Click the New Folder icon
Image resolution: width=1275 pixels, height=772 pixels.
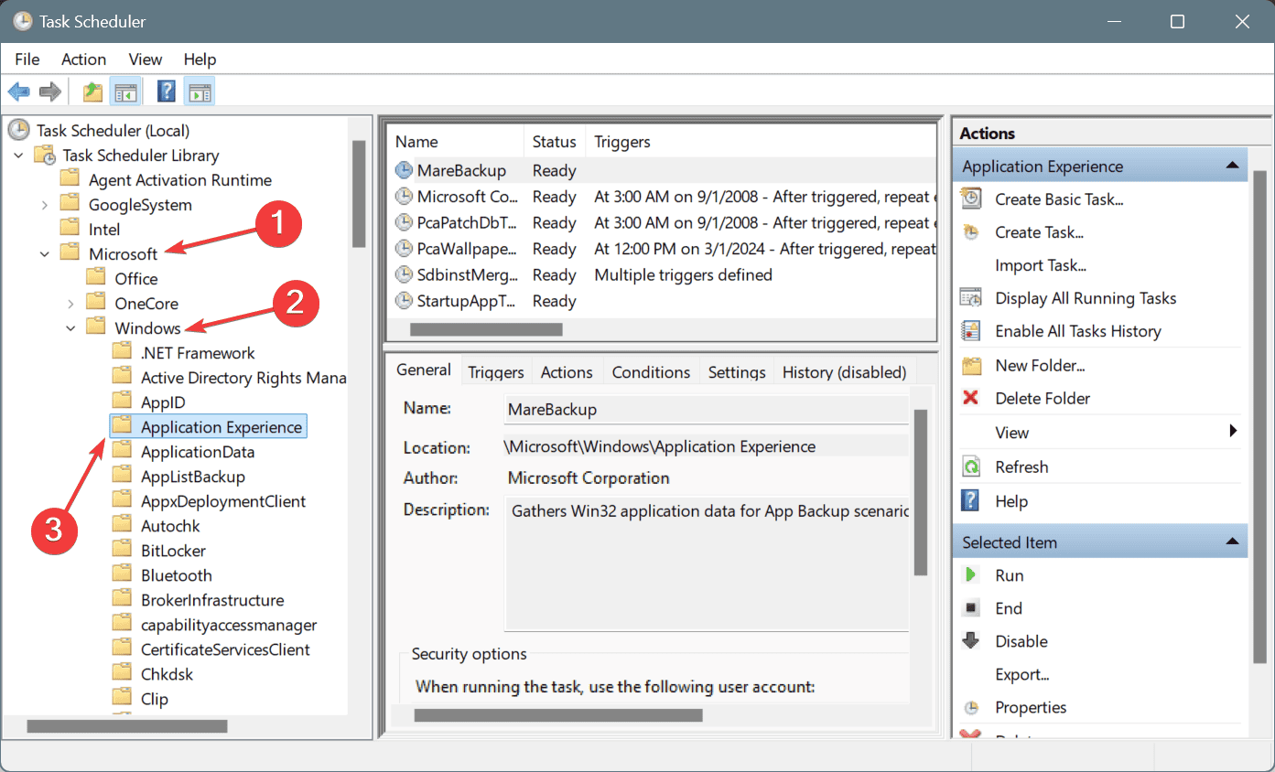click(x=971, y=365)
